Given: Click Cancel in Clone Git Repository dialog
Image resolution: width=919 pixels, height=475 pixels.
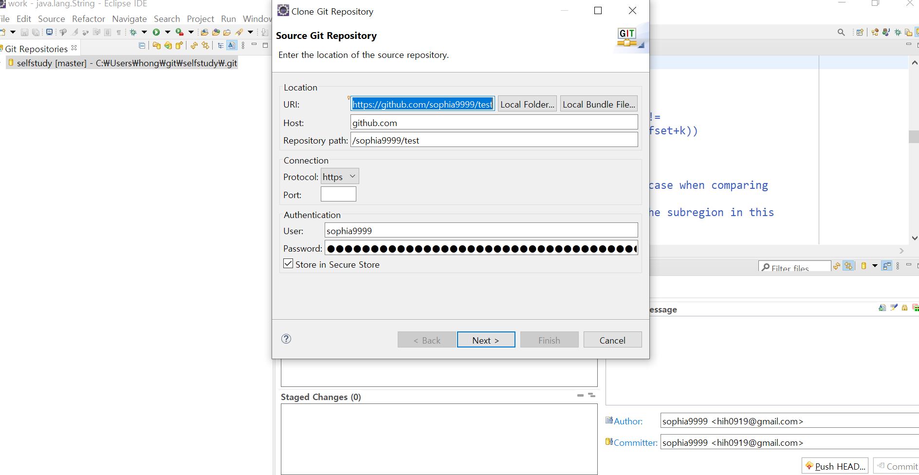Looking at the screenshot, I should coord(612,340).
